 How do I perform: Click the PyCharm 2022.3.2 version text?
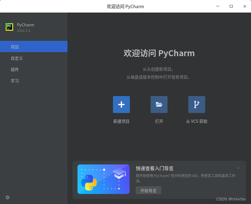[24, 30]
